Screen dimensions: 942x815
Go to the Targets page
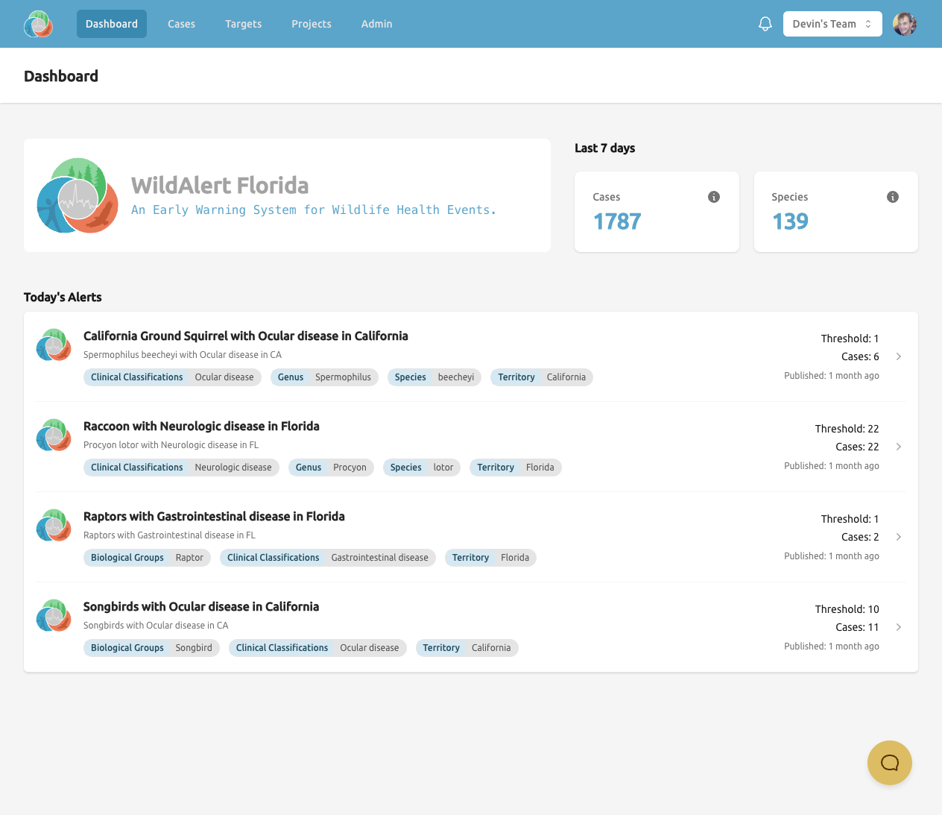point(243,23)
